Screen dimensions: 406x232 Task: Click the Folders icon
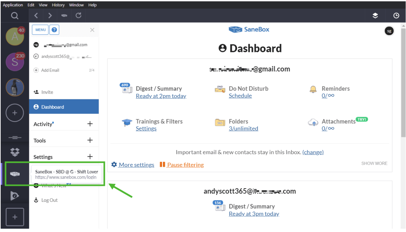pyautogui.click(x=220, y=122)
